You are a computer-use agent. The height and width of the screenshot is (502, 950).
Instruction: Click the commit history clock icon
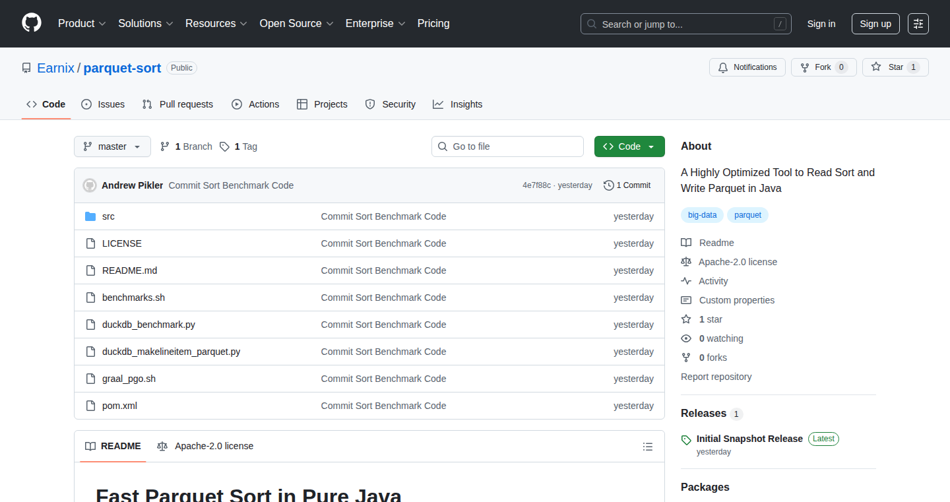(608, 185)
